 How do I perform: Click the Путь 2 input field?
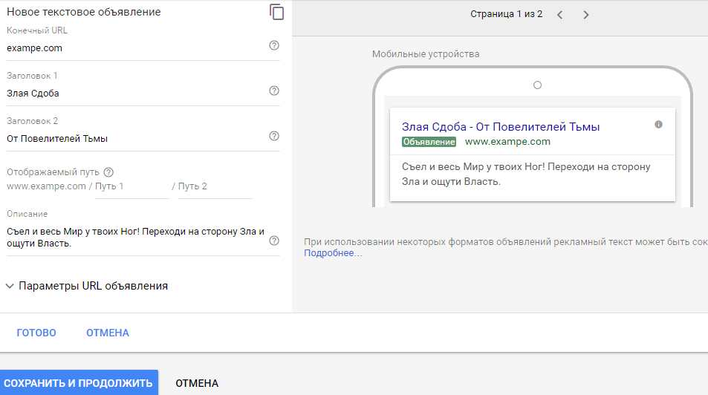click(x=214, y=186)
